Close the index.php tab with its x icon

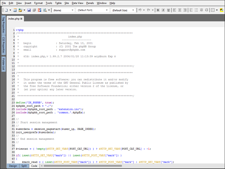(x=21, y=19)
